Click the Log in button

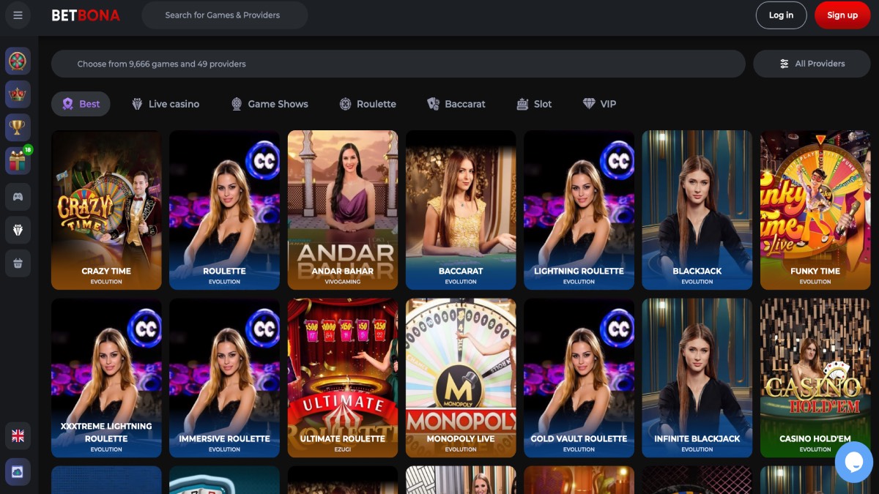tap(781, 15)
